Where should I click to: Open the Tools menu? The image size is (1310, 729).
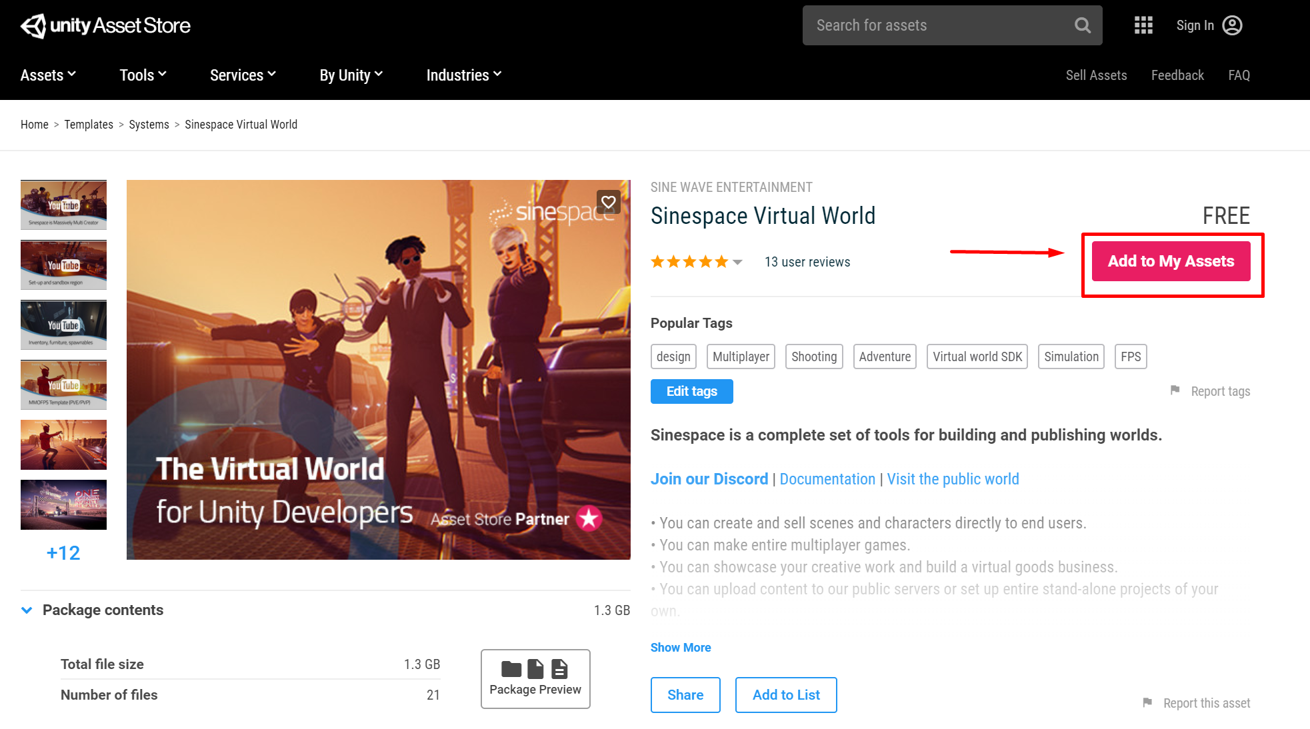143,75
